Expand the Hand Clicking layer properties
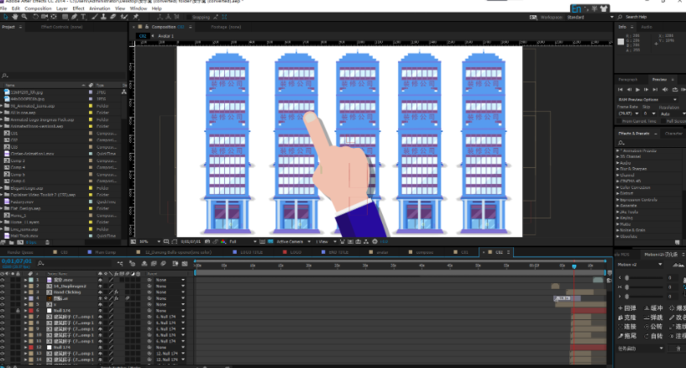 point(26,292)
